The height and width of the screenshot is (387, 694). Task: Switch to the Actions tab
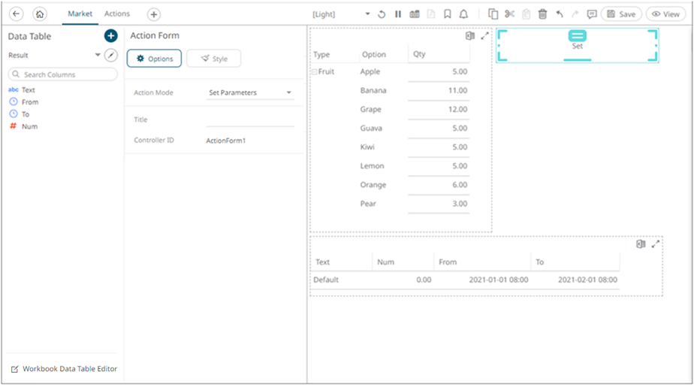click(117, 14)
